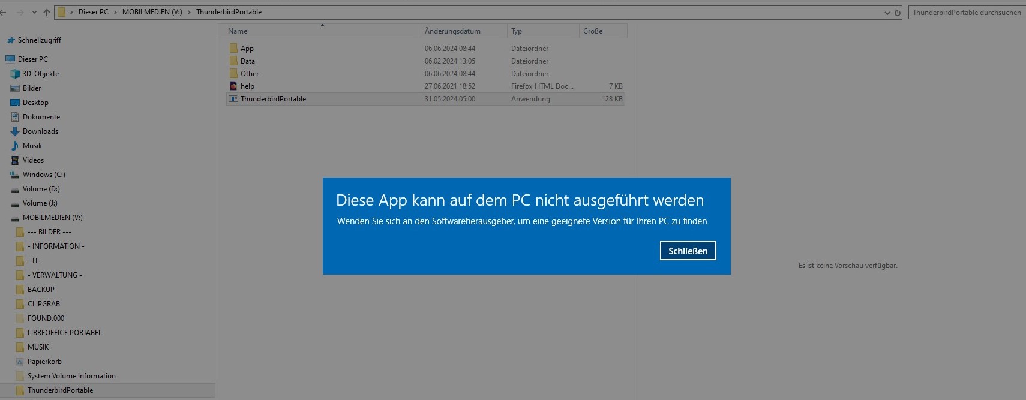Click the CLIPGRAB folder icon in tree

pos(20,304)
